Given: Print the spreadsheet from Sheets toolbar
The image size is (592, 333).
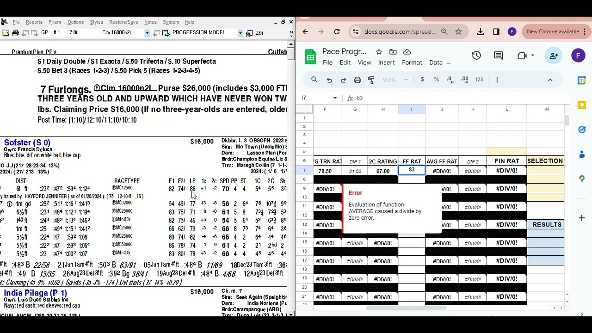Looking at the screenshot, I should click(357, 80).
